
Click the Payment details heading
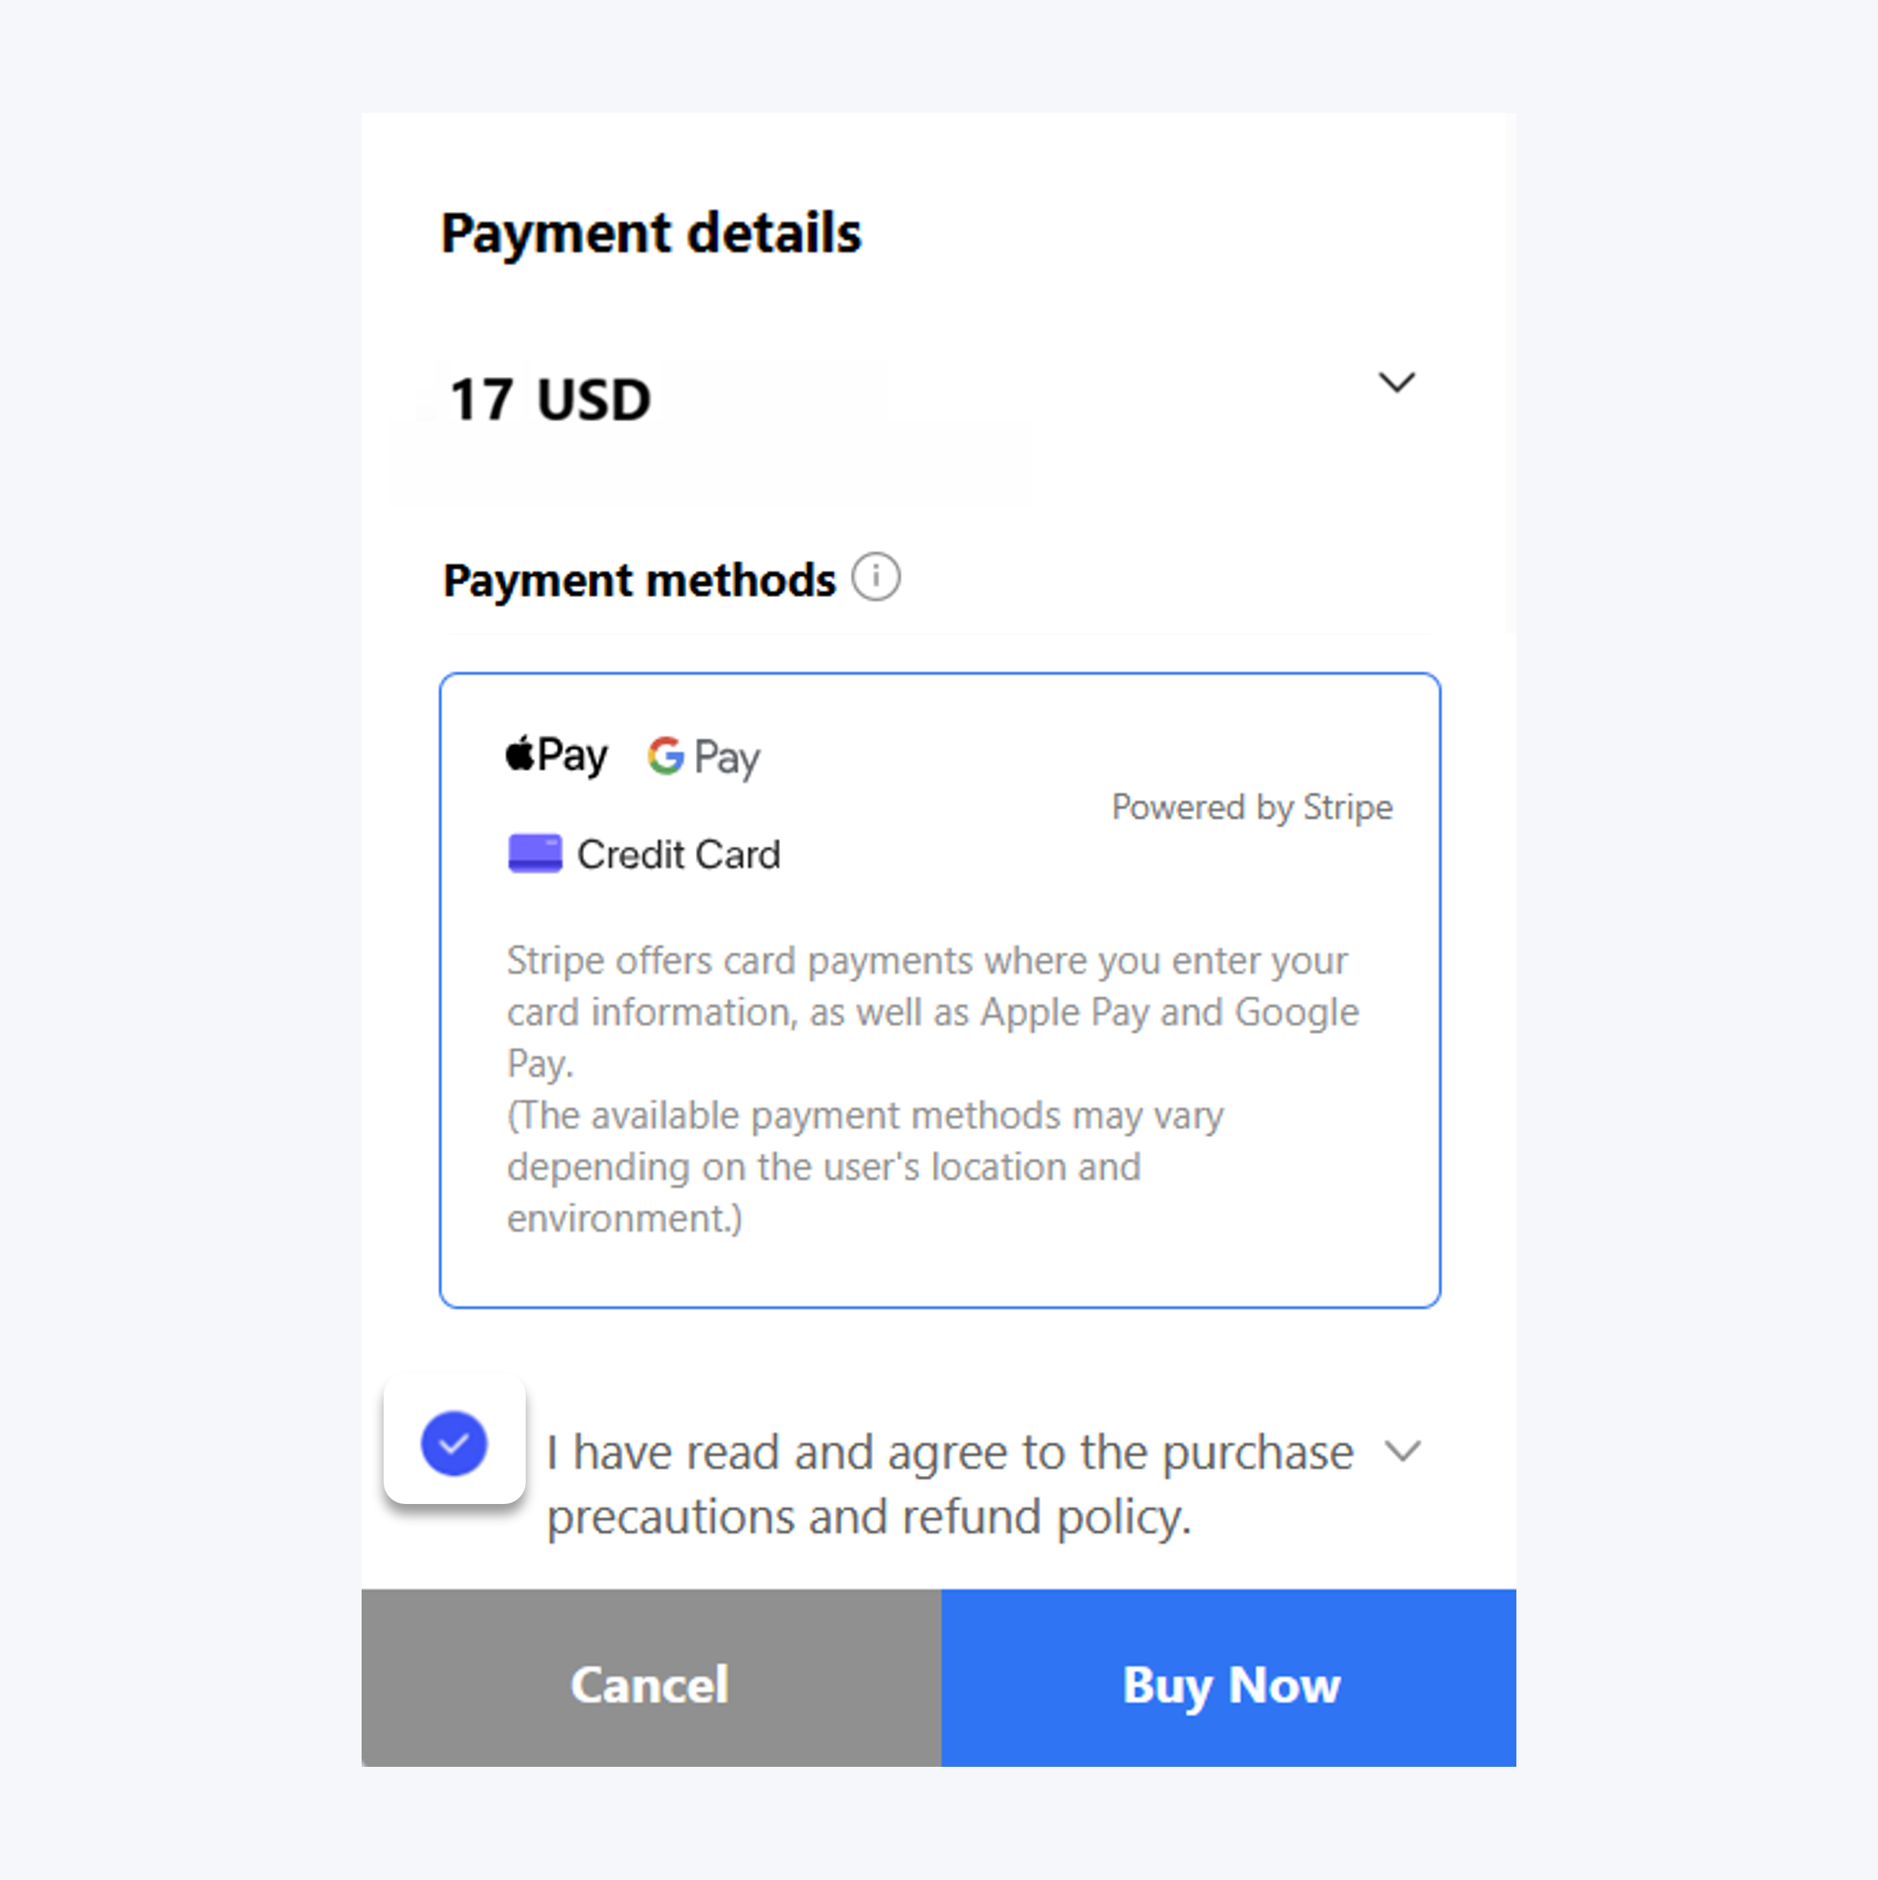tap(651, 232)
